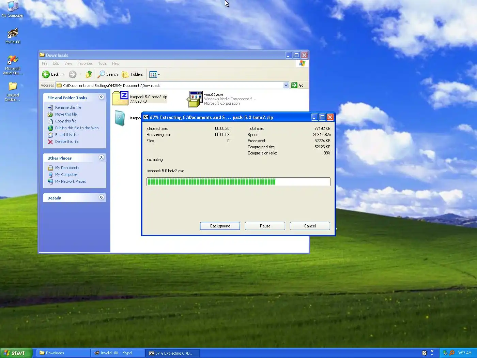Select the issopack-5.0-beta2.zip file icon
Image resolution: width=477 pixels, height=358 pixels.
point(120,98)
